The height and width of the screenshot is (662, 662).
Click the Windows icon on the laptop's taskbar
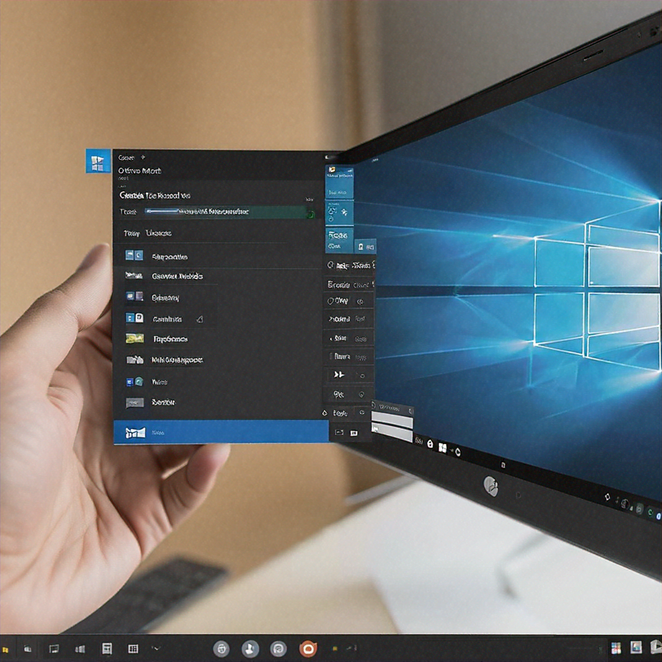(442, 447)
